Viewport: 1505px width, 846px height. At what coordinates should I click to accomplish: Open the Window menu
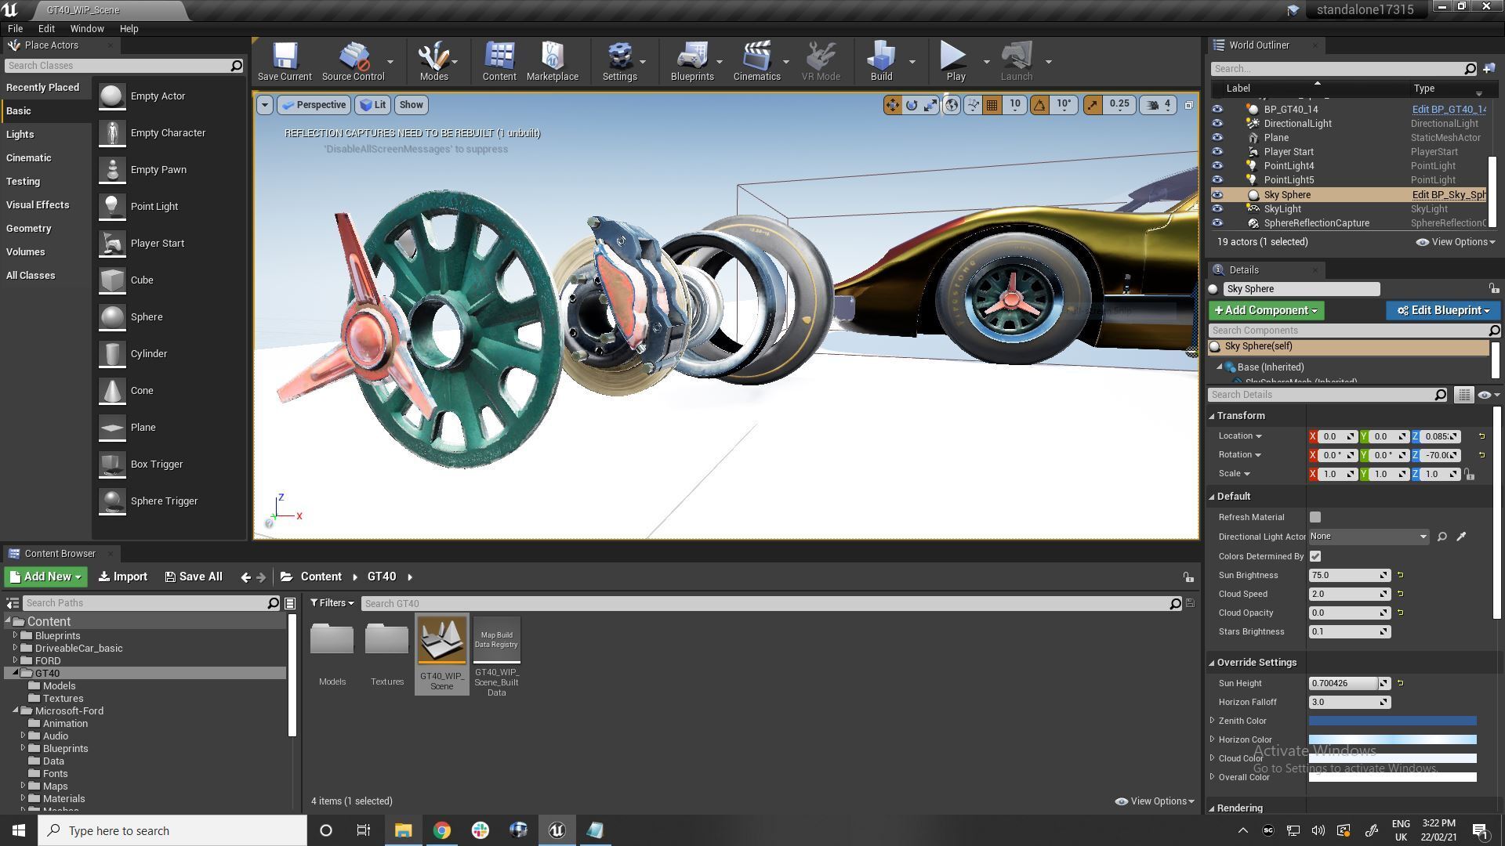(87, 28)
